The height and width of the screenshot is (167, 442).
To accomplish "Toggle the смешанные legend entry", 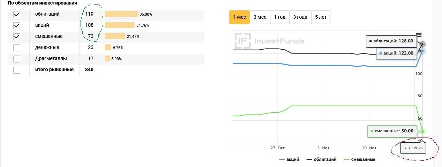I will 359,159.
